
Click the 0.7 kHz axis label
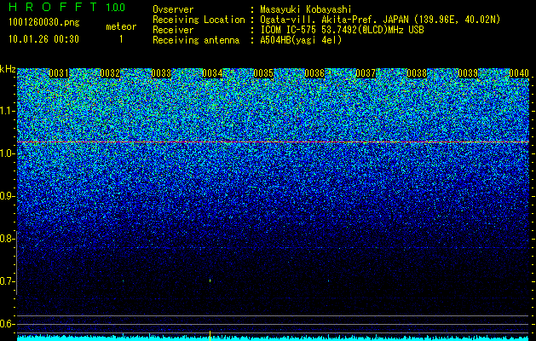point(7,281)
